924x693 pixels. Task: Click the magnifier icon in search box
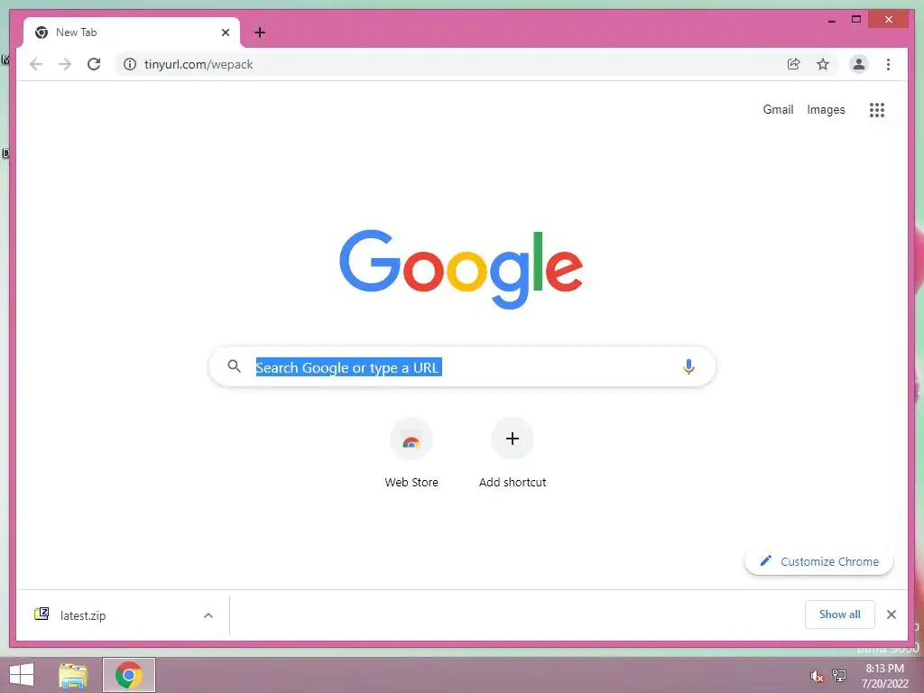234,366
